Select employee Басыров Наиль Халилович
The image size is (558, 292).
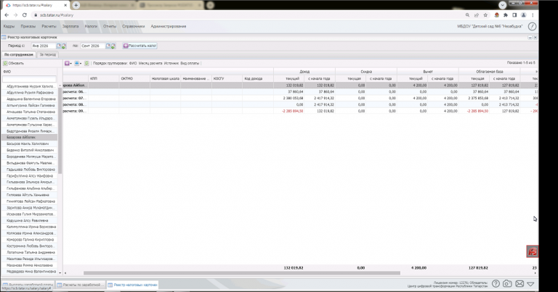pyautogui.click(x=29, y=143)
